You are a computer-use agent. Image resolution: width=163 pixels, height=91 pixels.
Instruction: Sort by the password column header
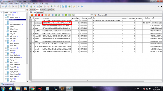[57, 18]
